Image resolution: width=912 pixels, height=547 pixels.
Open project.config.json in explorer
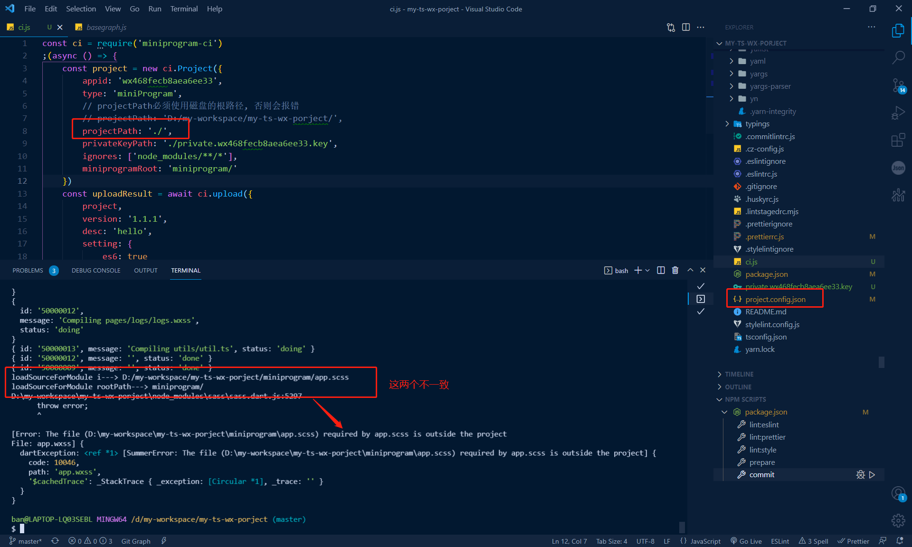click(775, 299)
